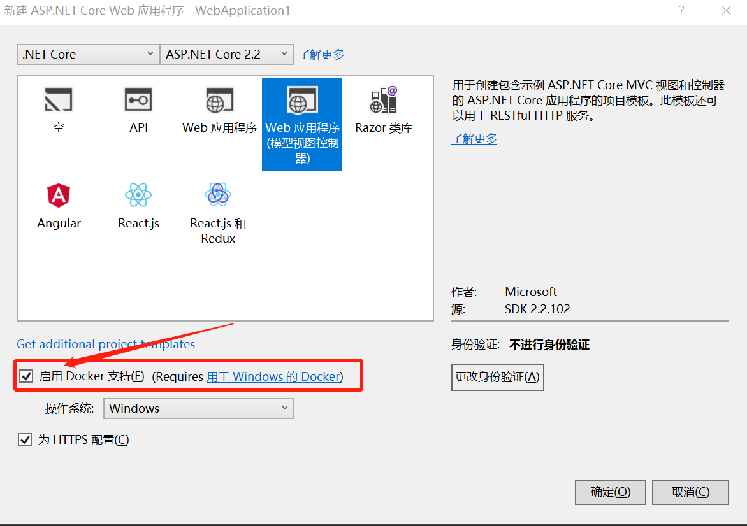Click 了解更多 link next to version dropdown
747x526 pixels.
click(321, 55)
